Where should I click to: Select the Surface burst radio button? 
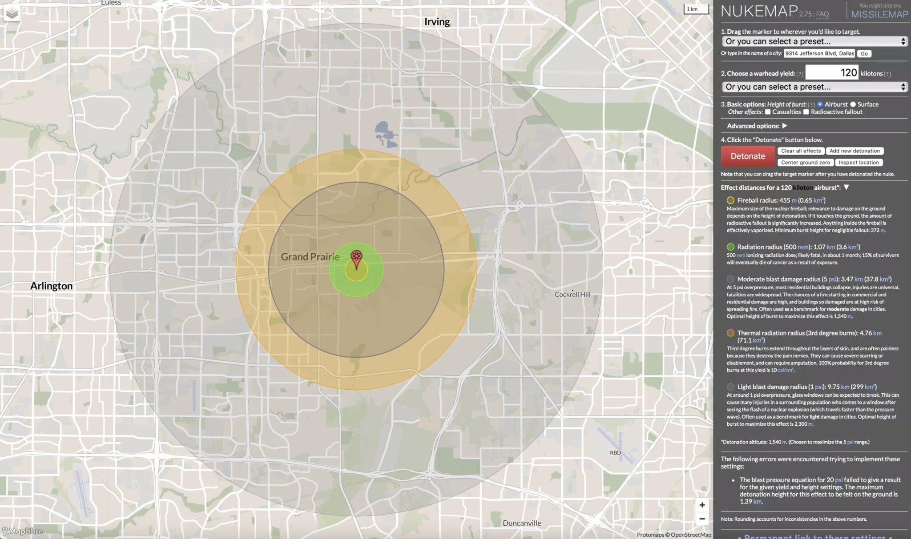click(x=853, y=104)
